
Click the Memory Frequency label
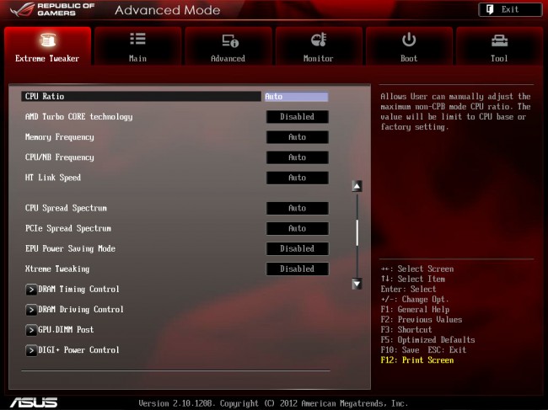pos(59,137)
